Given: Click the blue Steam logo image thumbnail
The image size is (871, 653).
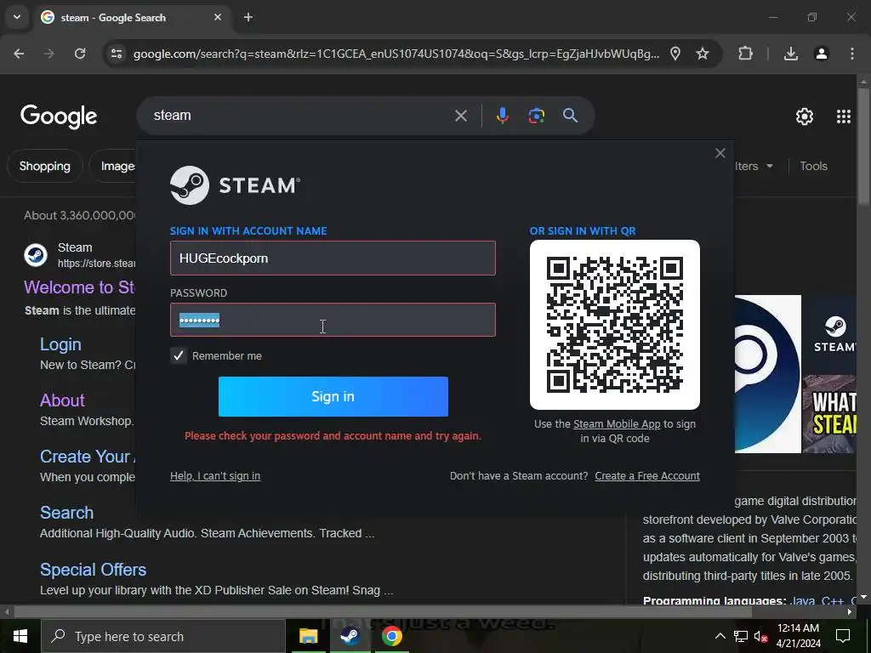Looking at the screenshot, I should (768, 374).
